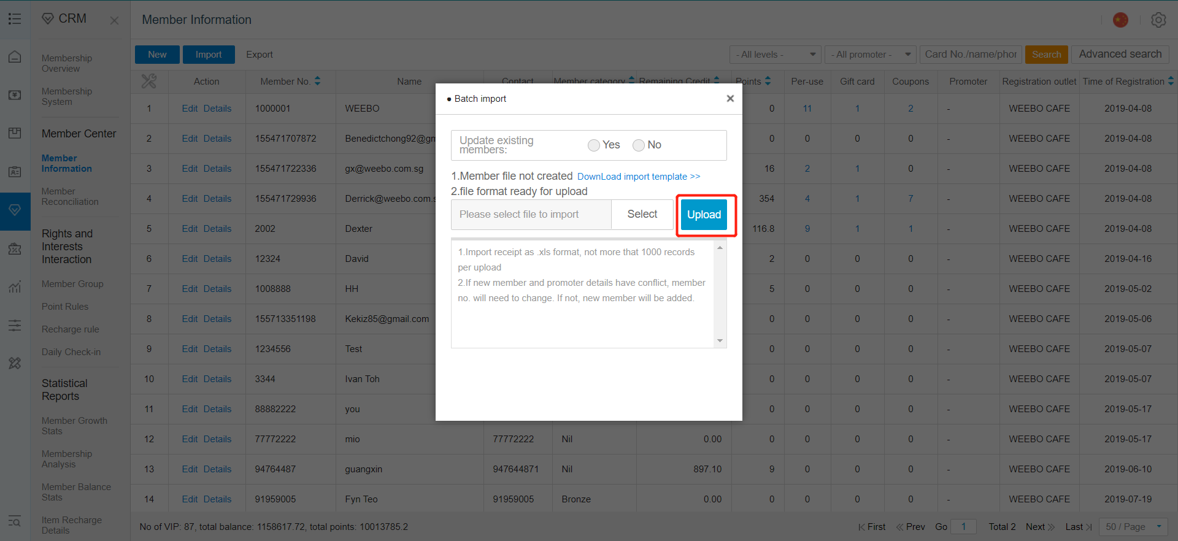Screen dimensions: 1178x541
Task: Open the ID card icon in left rail
Action: click(15, 172)
